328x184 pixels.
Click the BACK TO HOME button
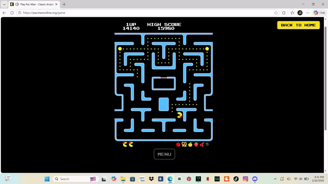pyautogui.click(x=298, y=25)
